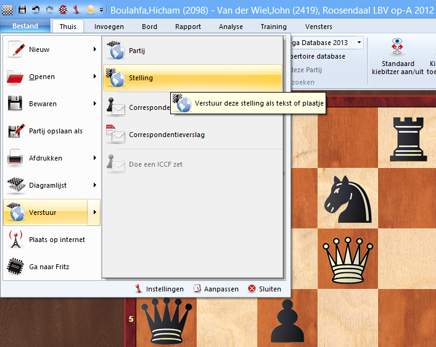Switch to the Invoegen tab
The width and height of the screenshot is (436, 347).
click(x=109, y=27)
